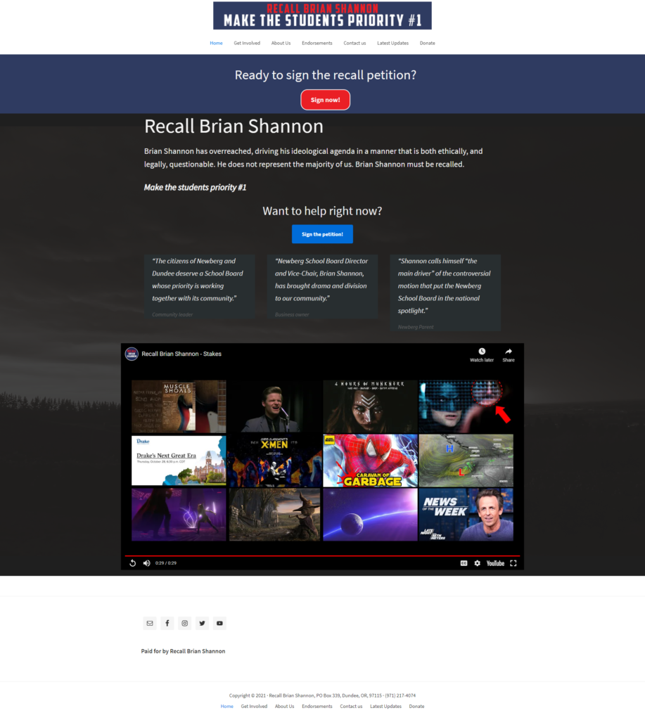Toggle closed captions on the video
This screenshot has width=645, height=720.
click(464, 563)
